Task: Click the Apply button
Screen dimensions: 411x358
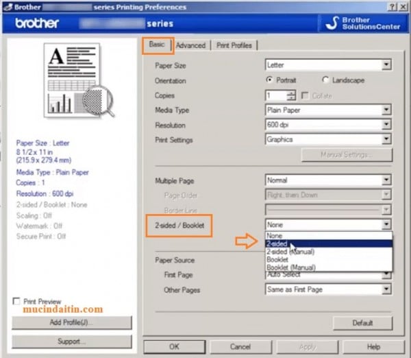Action: coord(308,347)
